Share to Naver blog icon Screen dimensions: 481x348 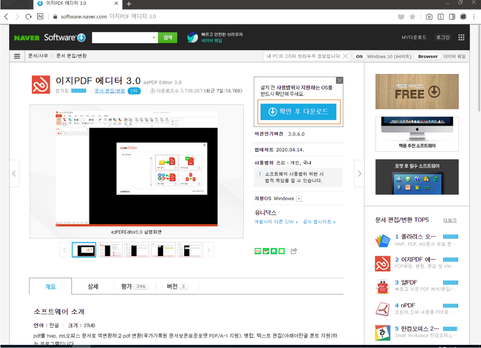tap(258, 251)
